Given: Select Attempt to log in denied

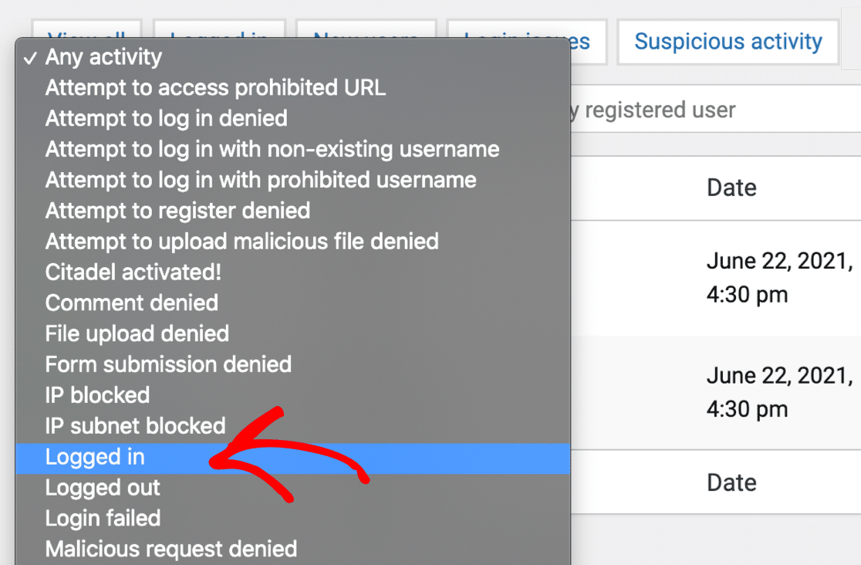Looking at the screenshot, I should [x=166, y=118].
